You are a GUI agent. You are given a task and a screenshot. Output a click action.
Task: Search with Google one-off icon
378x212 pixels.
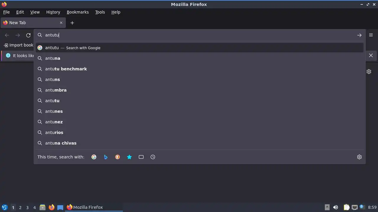[x=94, y=157]
